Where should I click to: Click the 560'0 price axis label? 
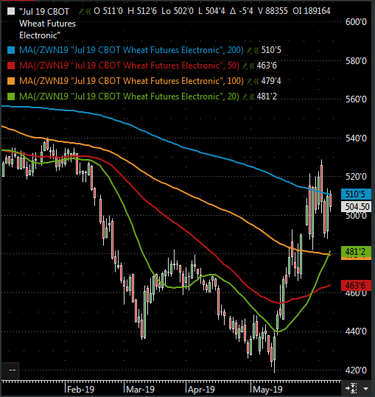pyautogui.click(x=356, y=99)
